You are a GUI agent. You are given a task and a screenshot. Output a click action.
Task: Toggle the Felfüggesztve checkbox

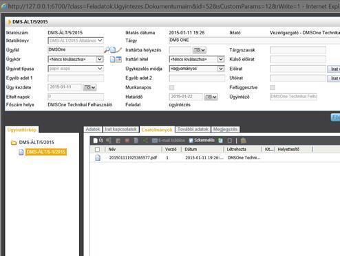(273, 87)
